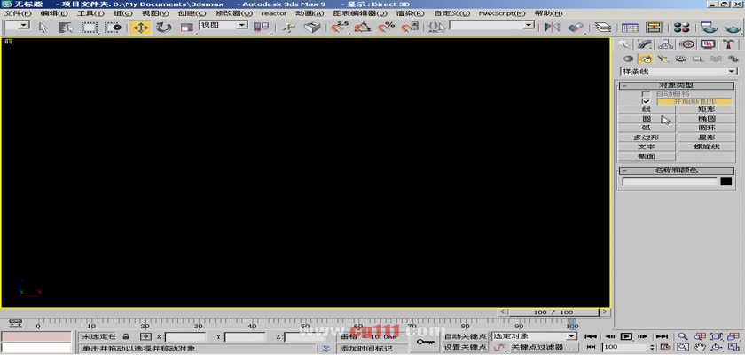Switch to Motion command panel
Viewport: 745px width, 355px height.
coord(687,44)
